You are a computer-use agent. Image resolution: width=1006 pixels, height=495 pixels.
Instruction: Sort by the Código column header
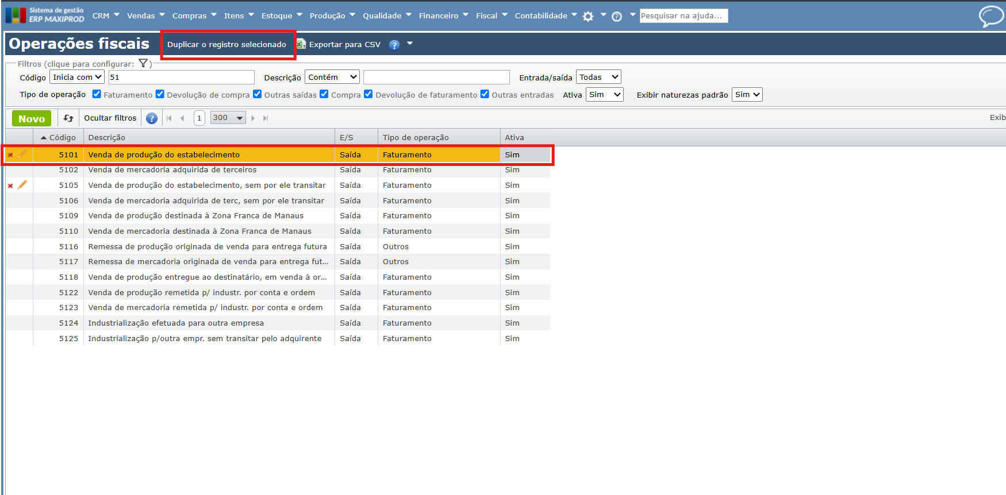[x=58, y=137]
